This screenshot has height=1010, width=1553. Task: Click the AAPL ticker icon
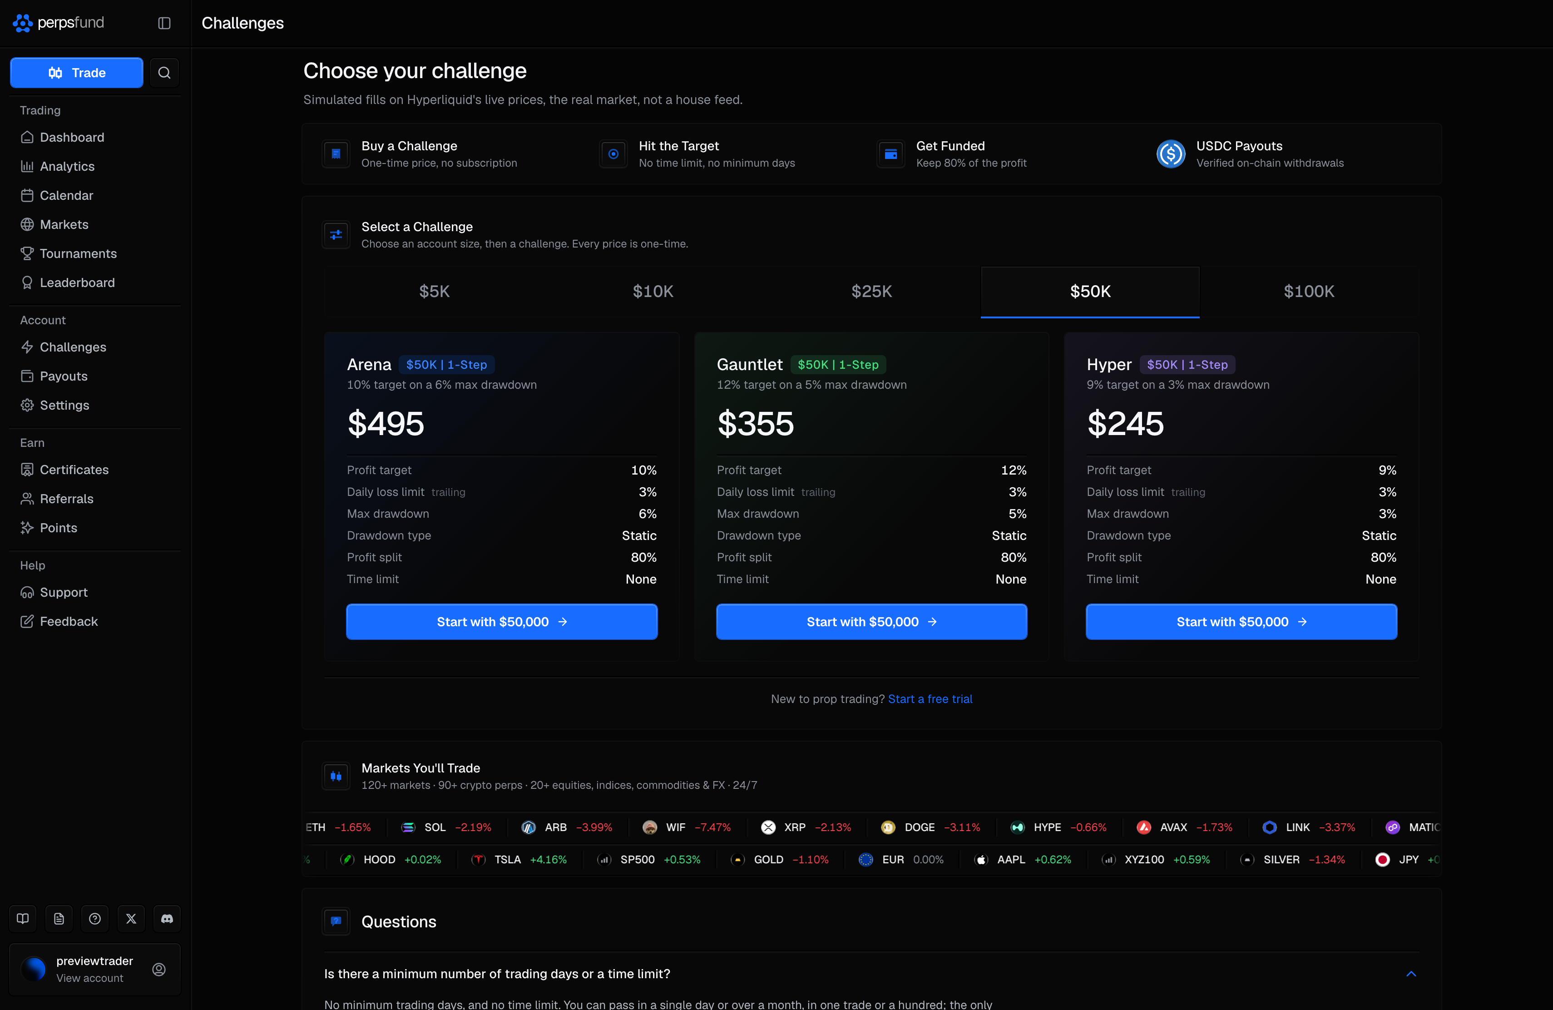981,860
